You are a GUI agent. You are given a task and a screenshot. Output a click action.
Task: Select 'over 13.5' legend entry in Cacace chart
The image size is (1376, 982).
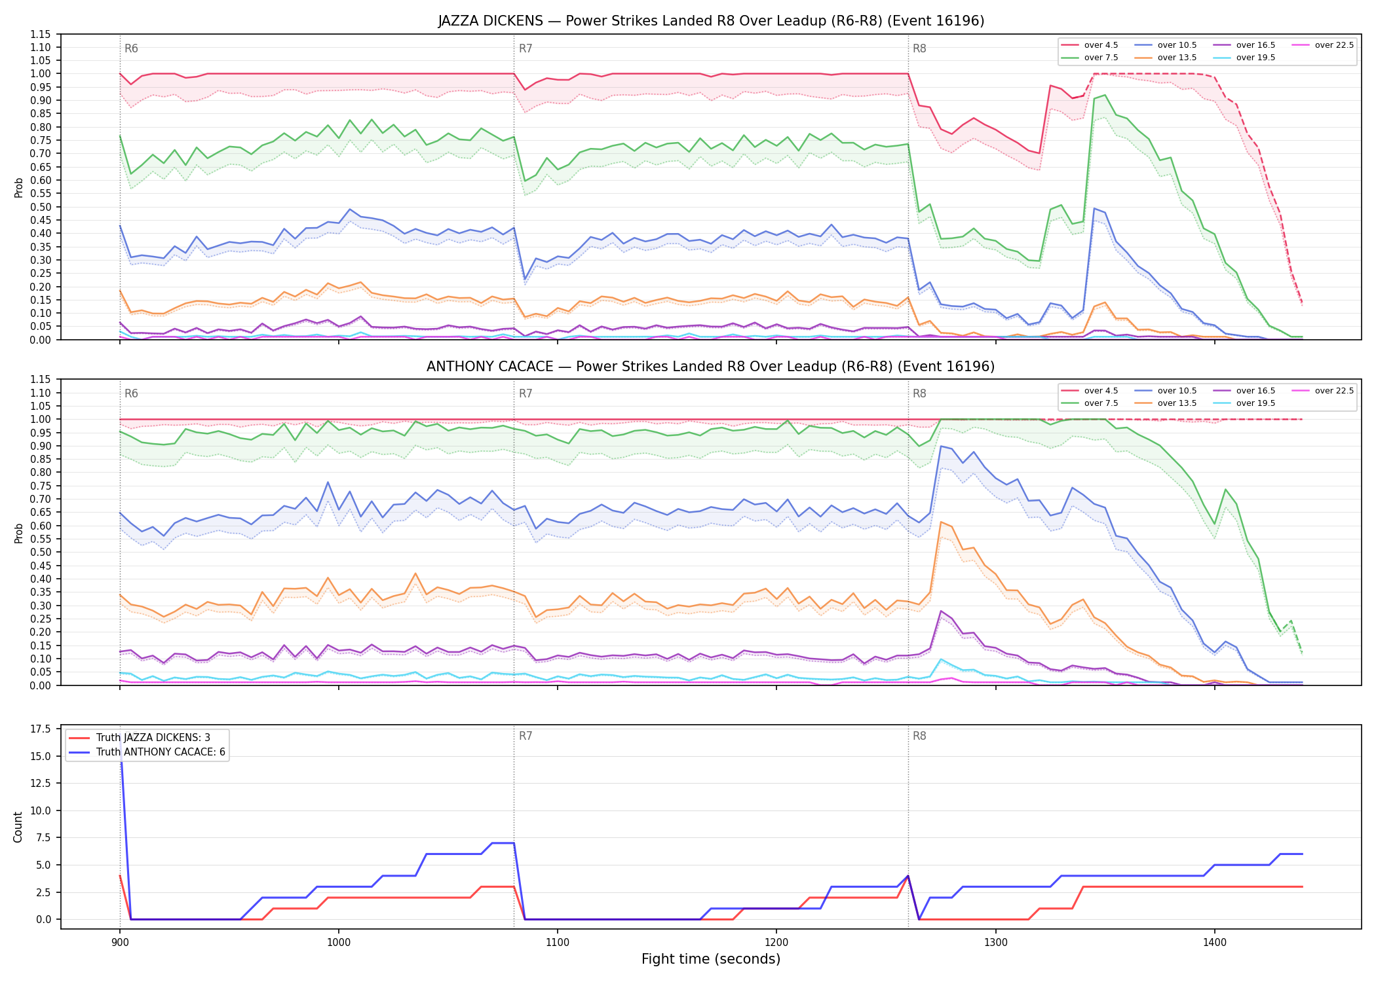1166,403
